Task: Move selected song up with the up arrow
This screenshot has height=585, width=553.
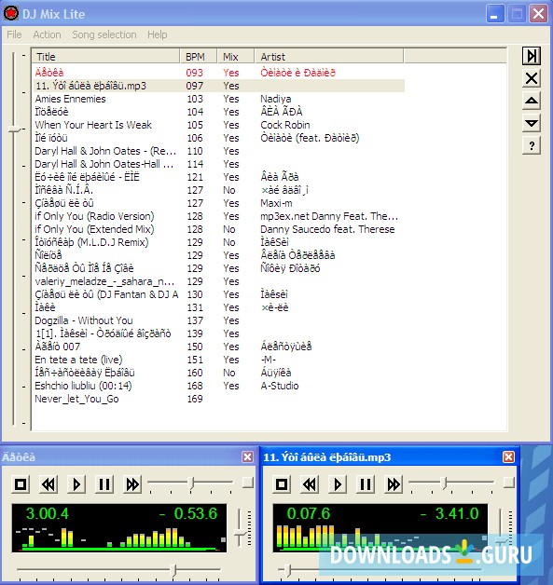Action: tap(531, 101)
